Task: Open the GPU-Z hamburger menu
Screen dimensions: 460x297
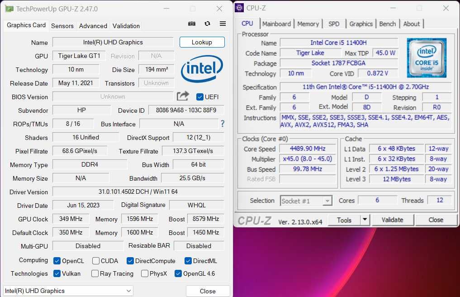Action: point(223,24)
